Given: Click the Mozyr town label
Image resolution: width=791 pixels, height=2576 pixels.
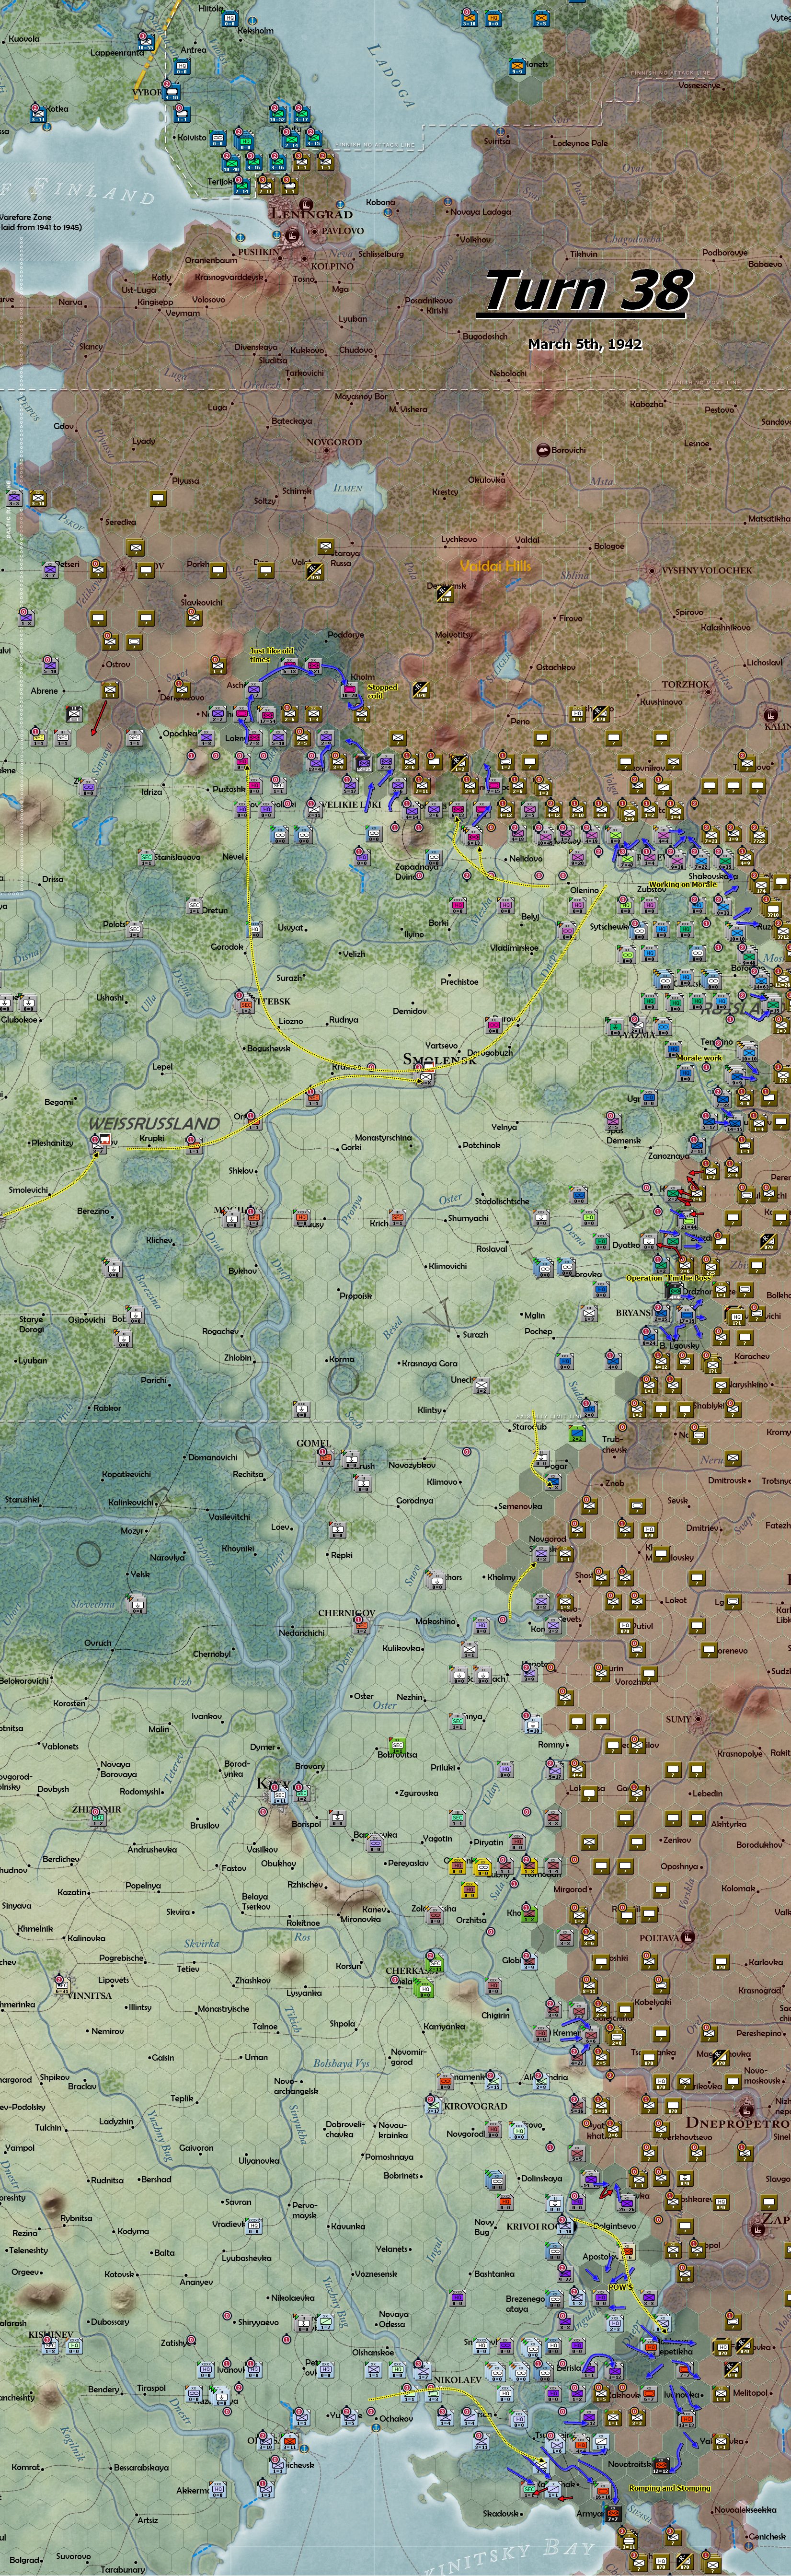Looking at the screenshot, I should (132, 1531).
